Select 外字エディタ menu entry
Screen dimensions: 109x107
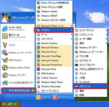90,86
